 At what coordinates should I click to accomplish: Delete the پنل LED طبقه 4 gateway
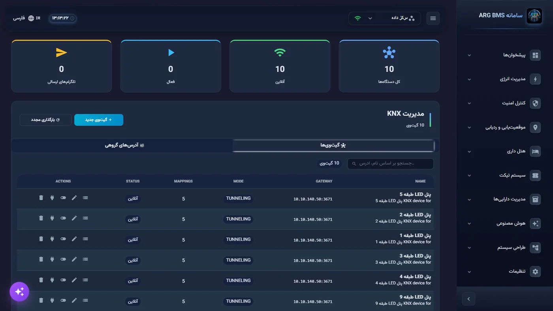pyautogui.click(x=41, y=280)
